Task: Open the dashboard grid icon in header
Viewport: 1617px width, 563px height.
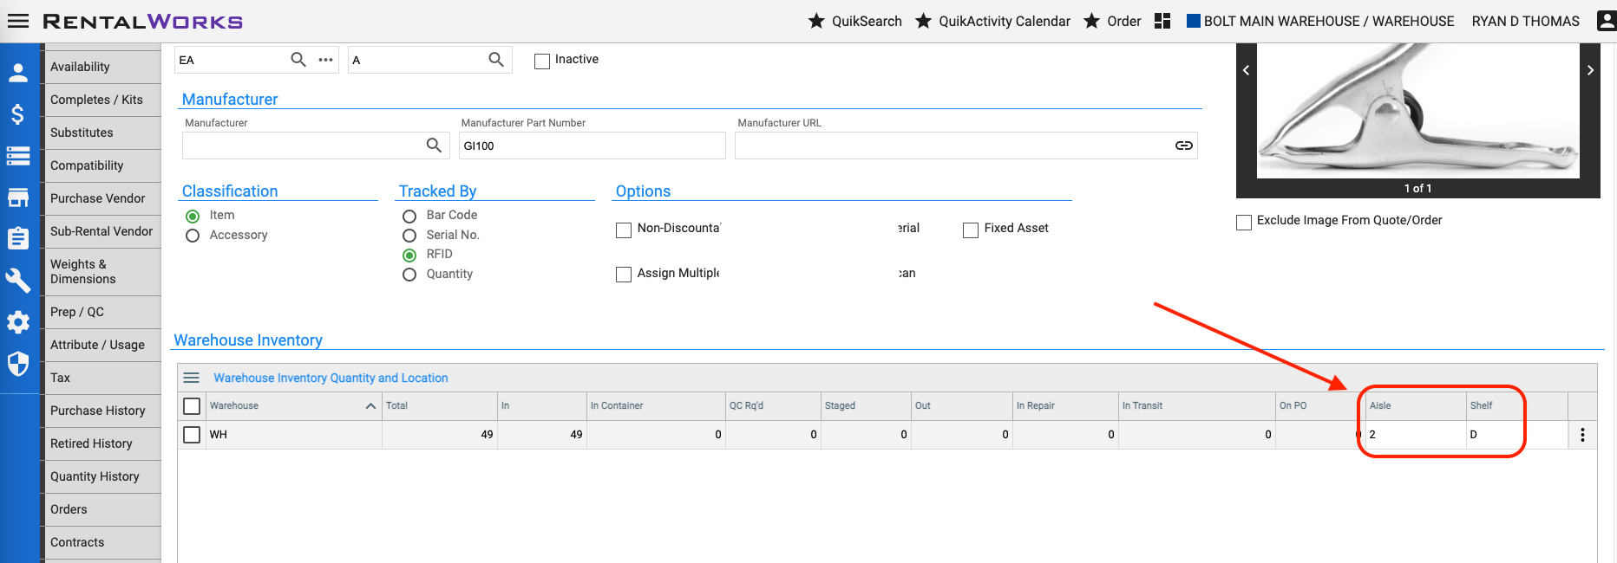Action: (x=1162, y=21)
